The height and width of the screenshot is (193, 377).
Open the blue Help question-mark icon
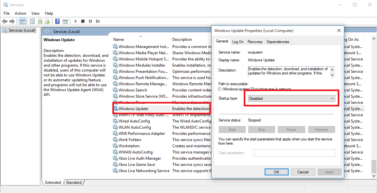[57, 21]
